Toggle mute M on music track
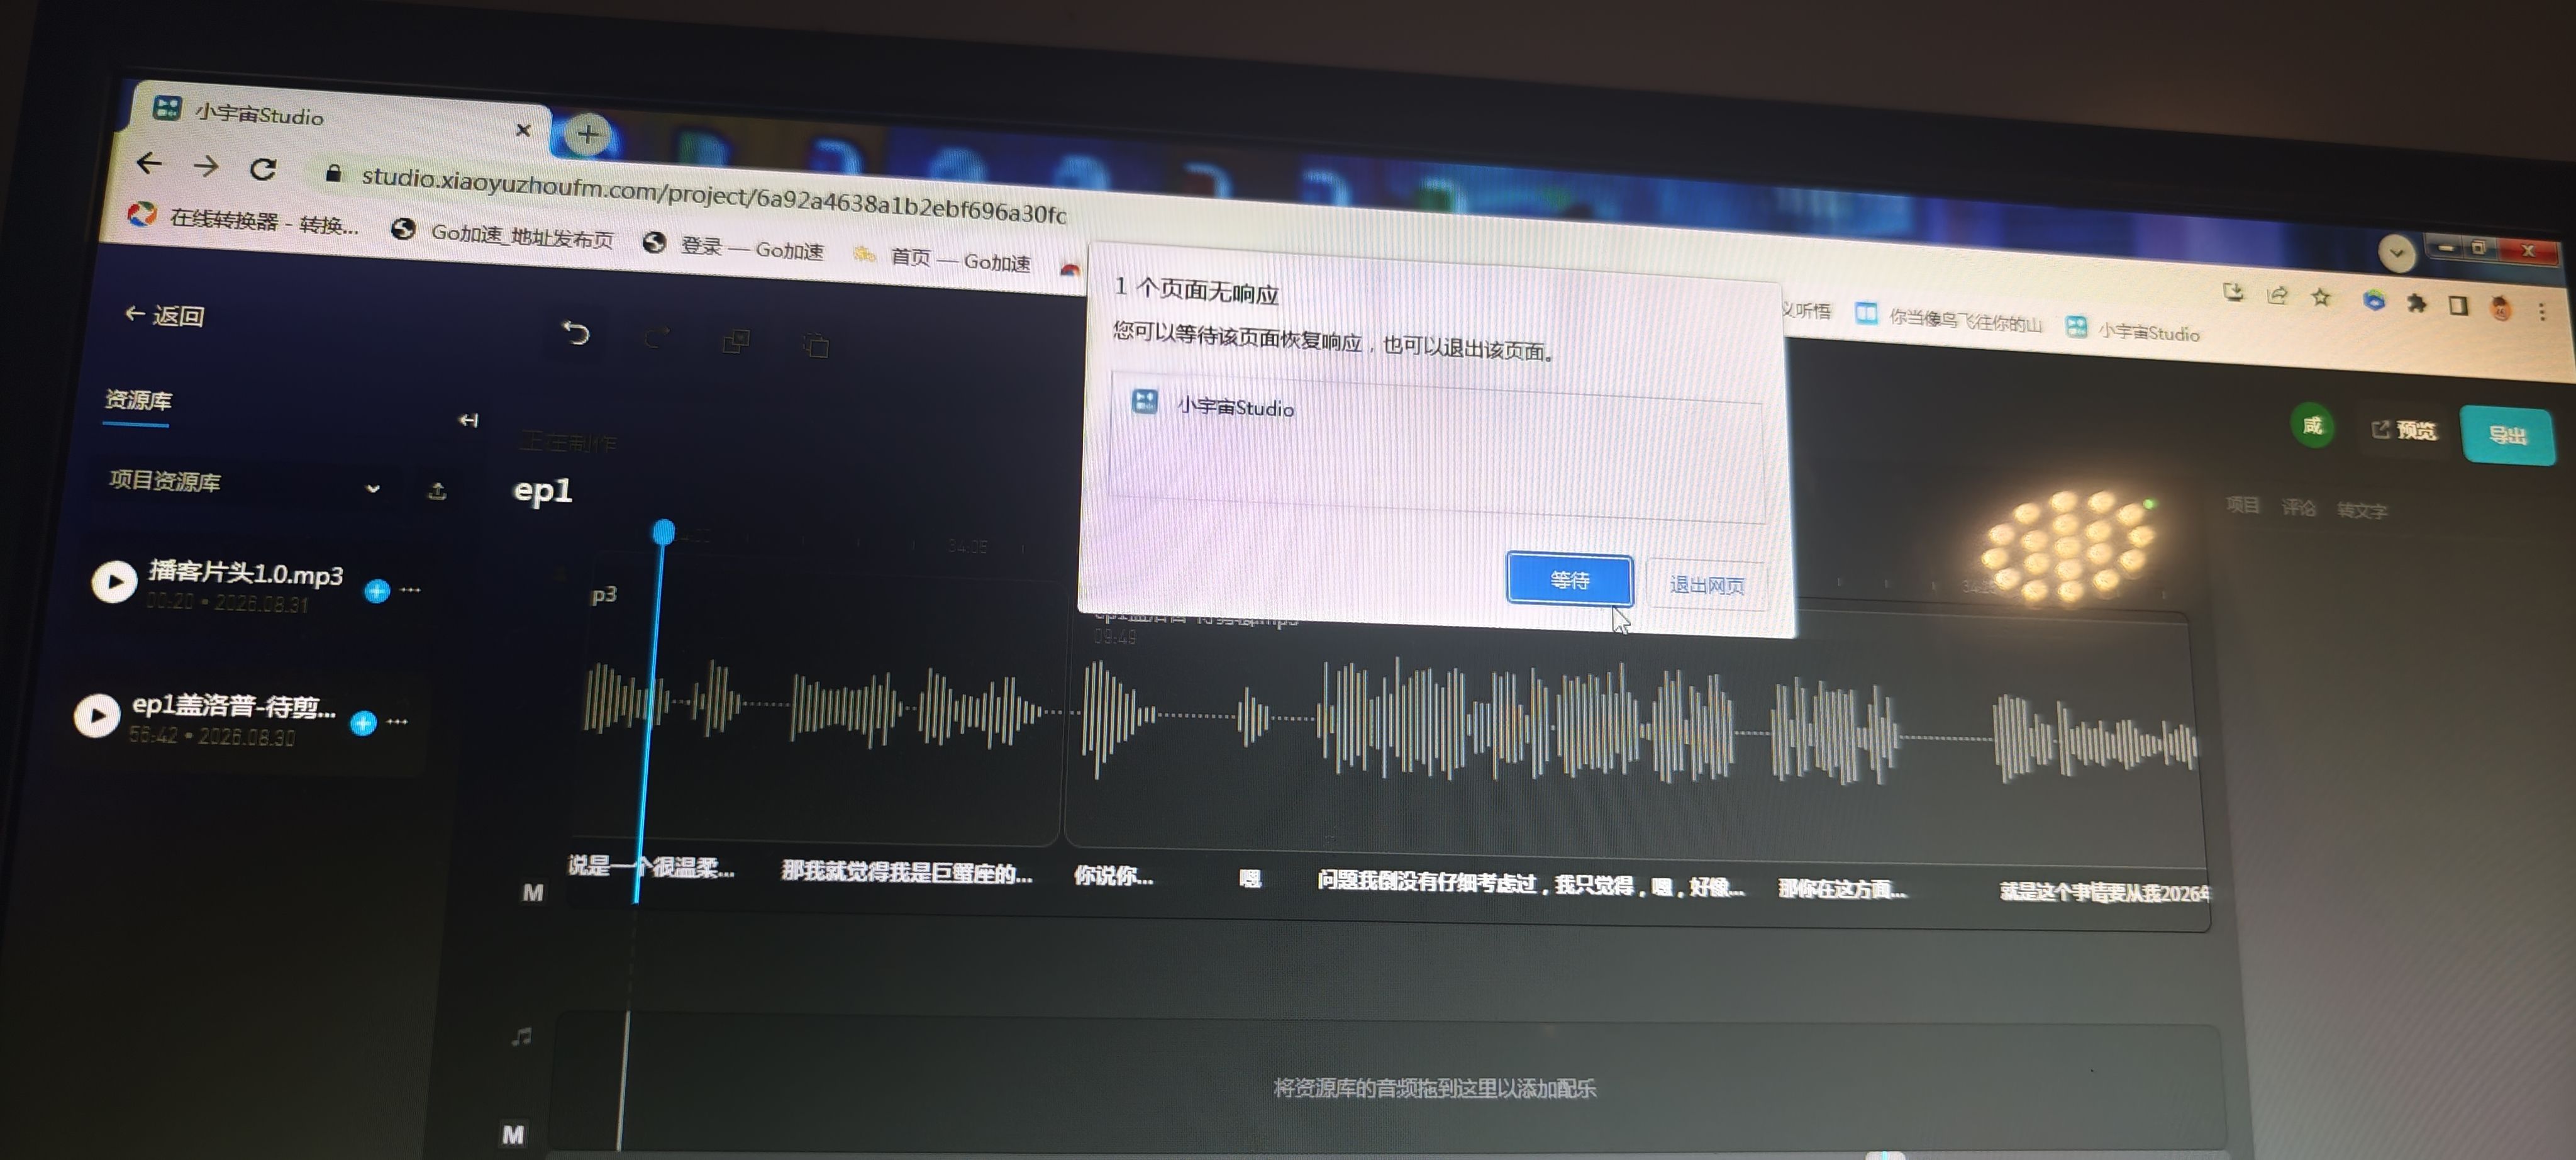Viewport: 2576px width, 1160px height. (x=513, y=1134)
